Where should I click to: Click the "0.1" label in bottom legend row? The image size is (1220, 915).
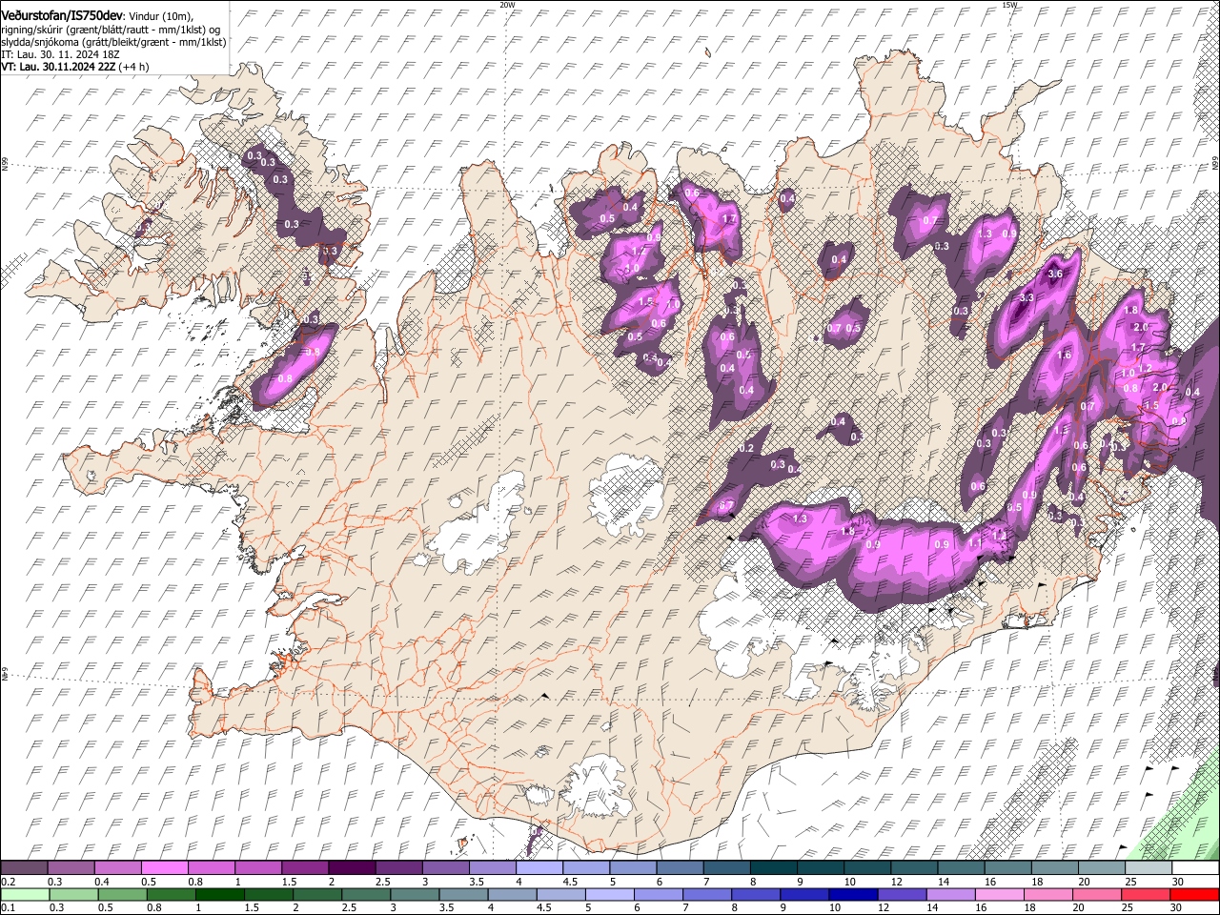coord(7,906)
